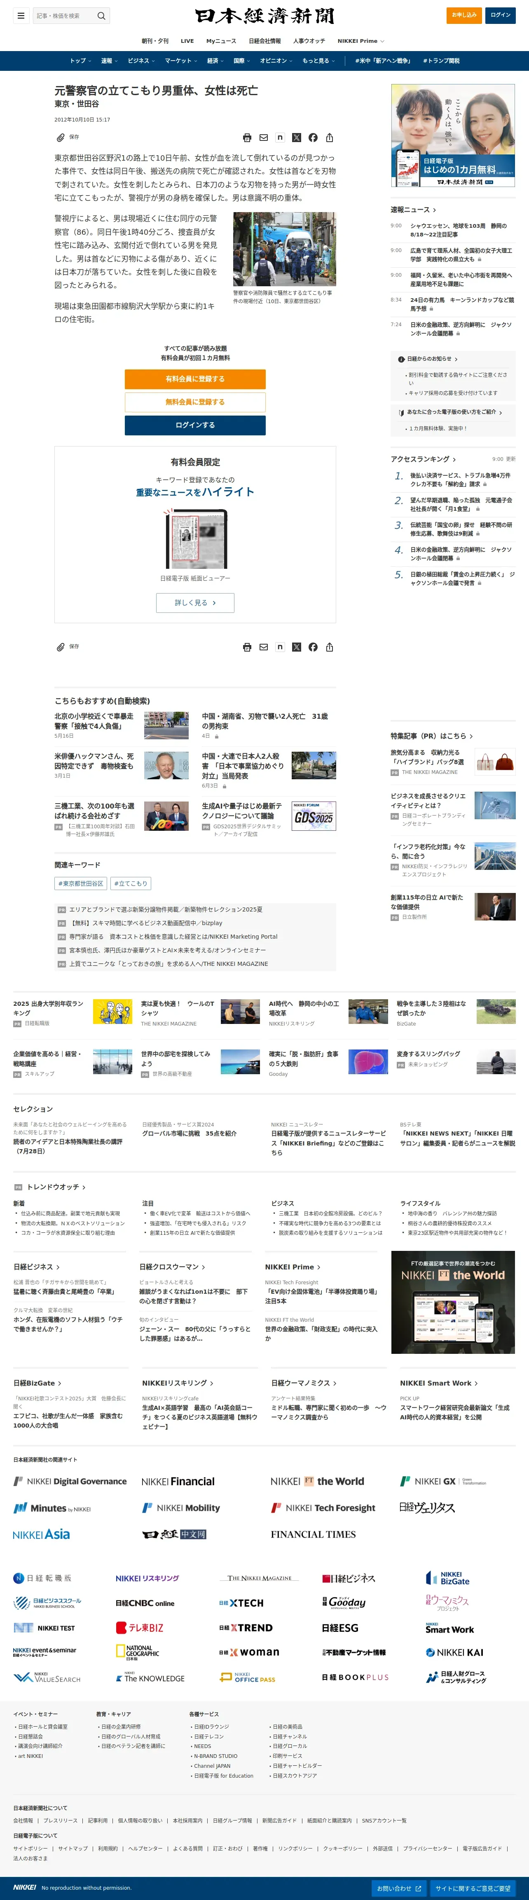529x1900 pixels.
Task: Open the アクセスランキング section link
Action: 424,459
